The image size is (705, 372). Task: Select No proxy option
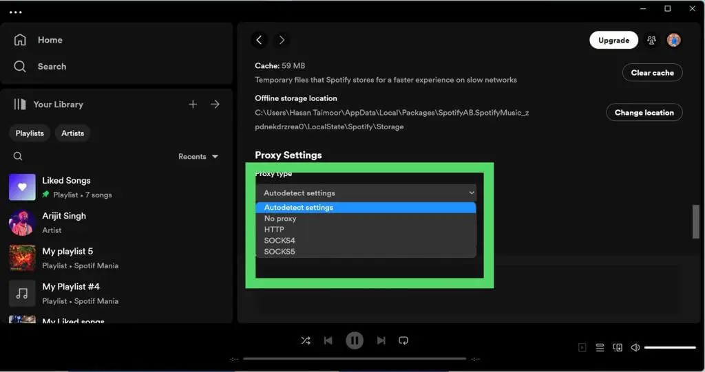[366, 219]
